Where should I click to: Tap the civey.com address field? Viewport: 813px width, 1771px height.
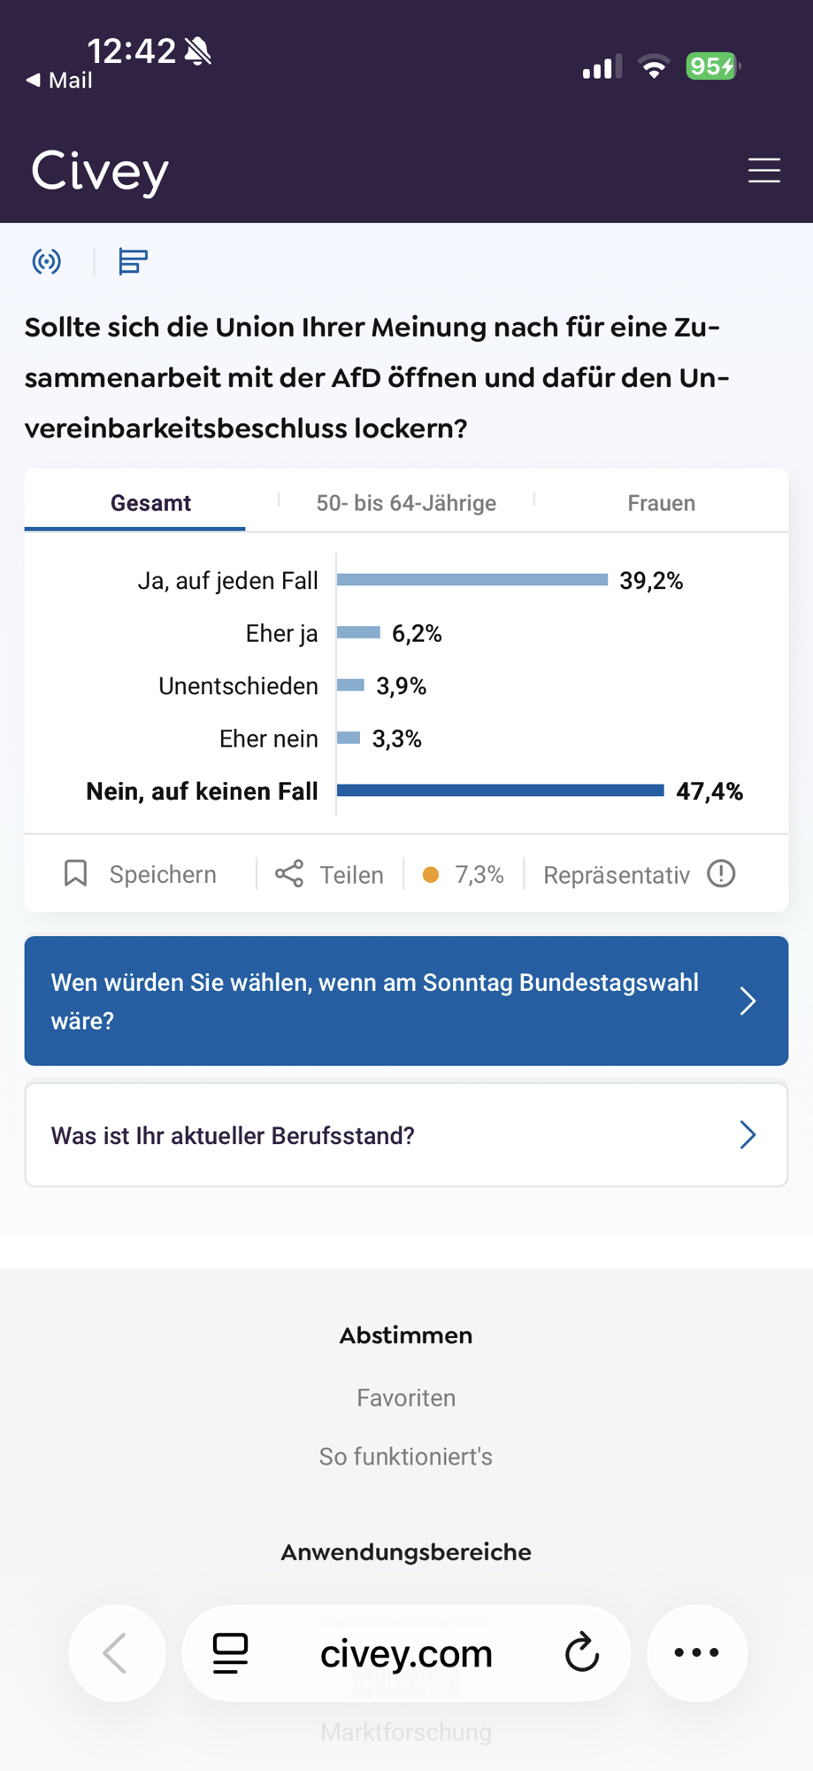click(406, 1652)
